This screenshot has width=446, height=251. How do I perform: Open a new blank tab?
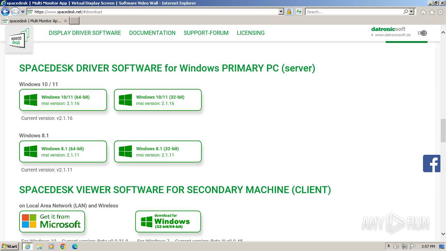[75, 21]
